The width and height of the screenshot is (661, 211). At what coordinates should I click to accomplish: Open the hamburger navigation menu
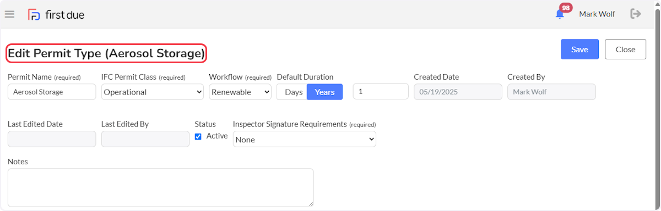pos(9,14)
